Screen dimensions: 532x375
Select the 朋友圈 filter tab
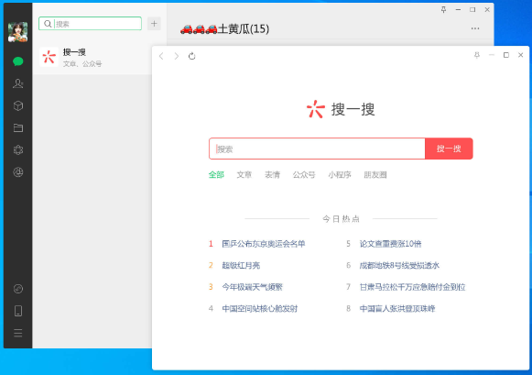pos(375,174)
